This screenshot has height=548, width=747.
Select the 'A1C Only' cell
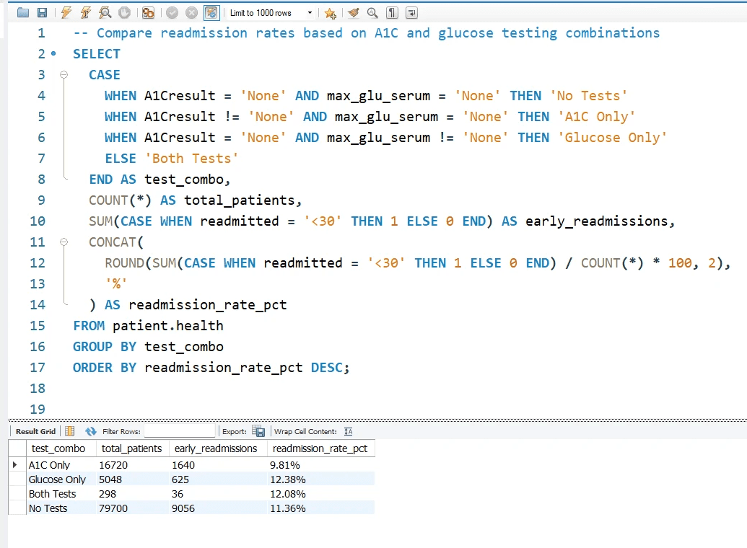tap(61, 464)
